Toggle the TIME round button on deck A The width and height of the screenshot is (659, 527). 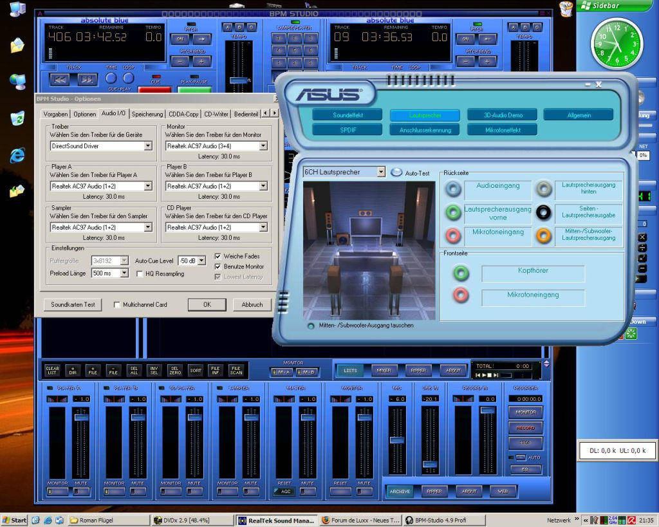tap(111, 78)
